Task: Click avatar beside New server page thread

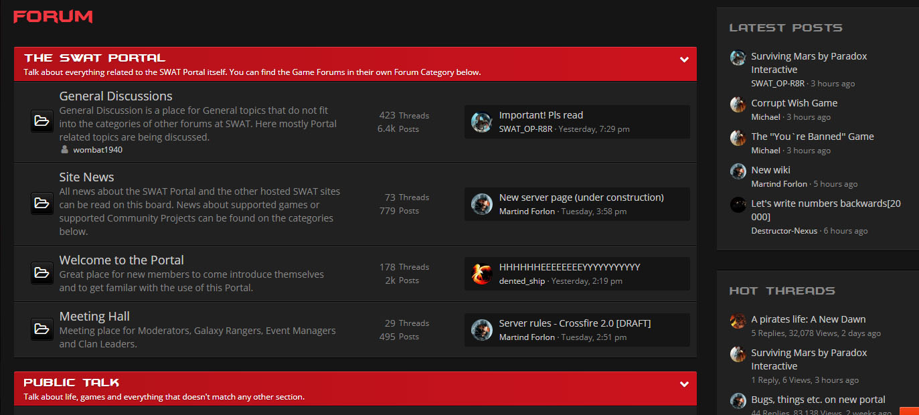Action: click(x=482, y=204)
